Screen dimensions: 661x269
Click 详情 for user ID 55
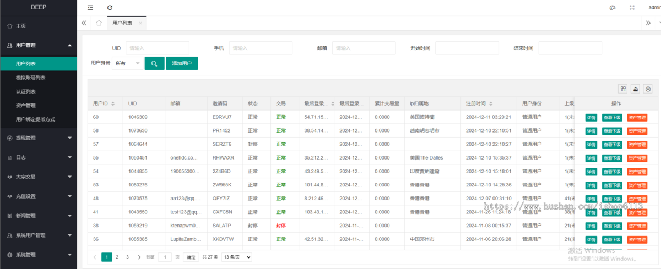591,158
